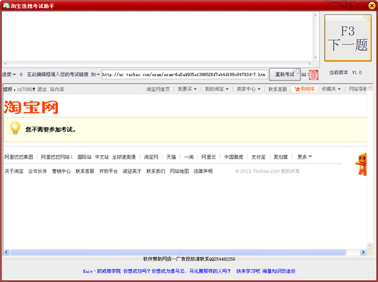Click the exam URL input field
This screenshot has width=378, height=282.
point(184,74)
